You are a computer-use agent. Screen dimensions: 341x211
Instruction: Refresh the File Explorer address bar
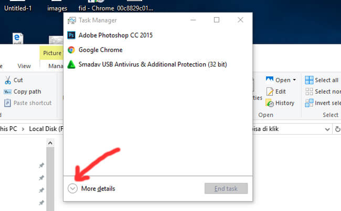(x=337, y=129)
